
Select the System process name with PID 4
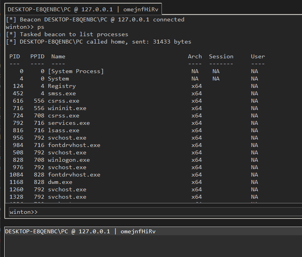(58, 79)
